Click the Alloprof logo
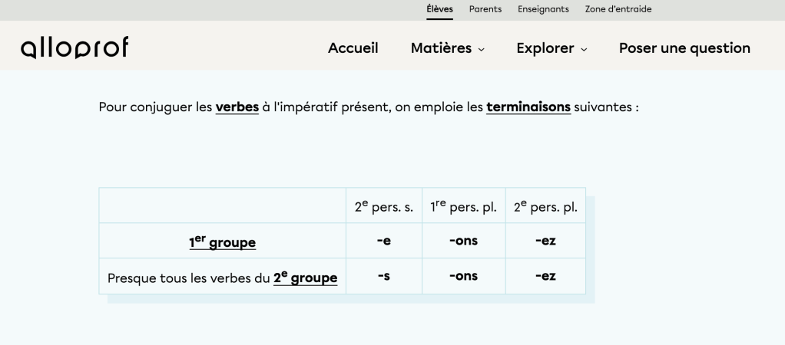The width and height of the screenshot is (785, 345). [x=75, y=48]
